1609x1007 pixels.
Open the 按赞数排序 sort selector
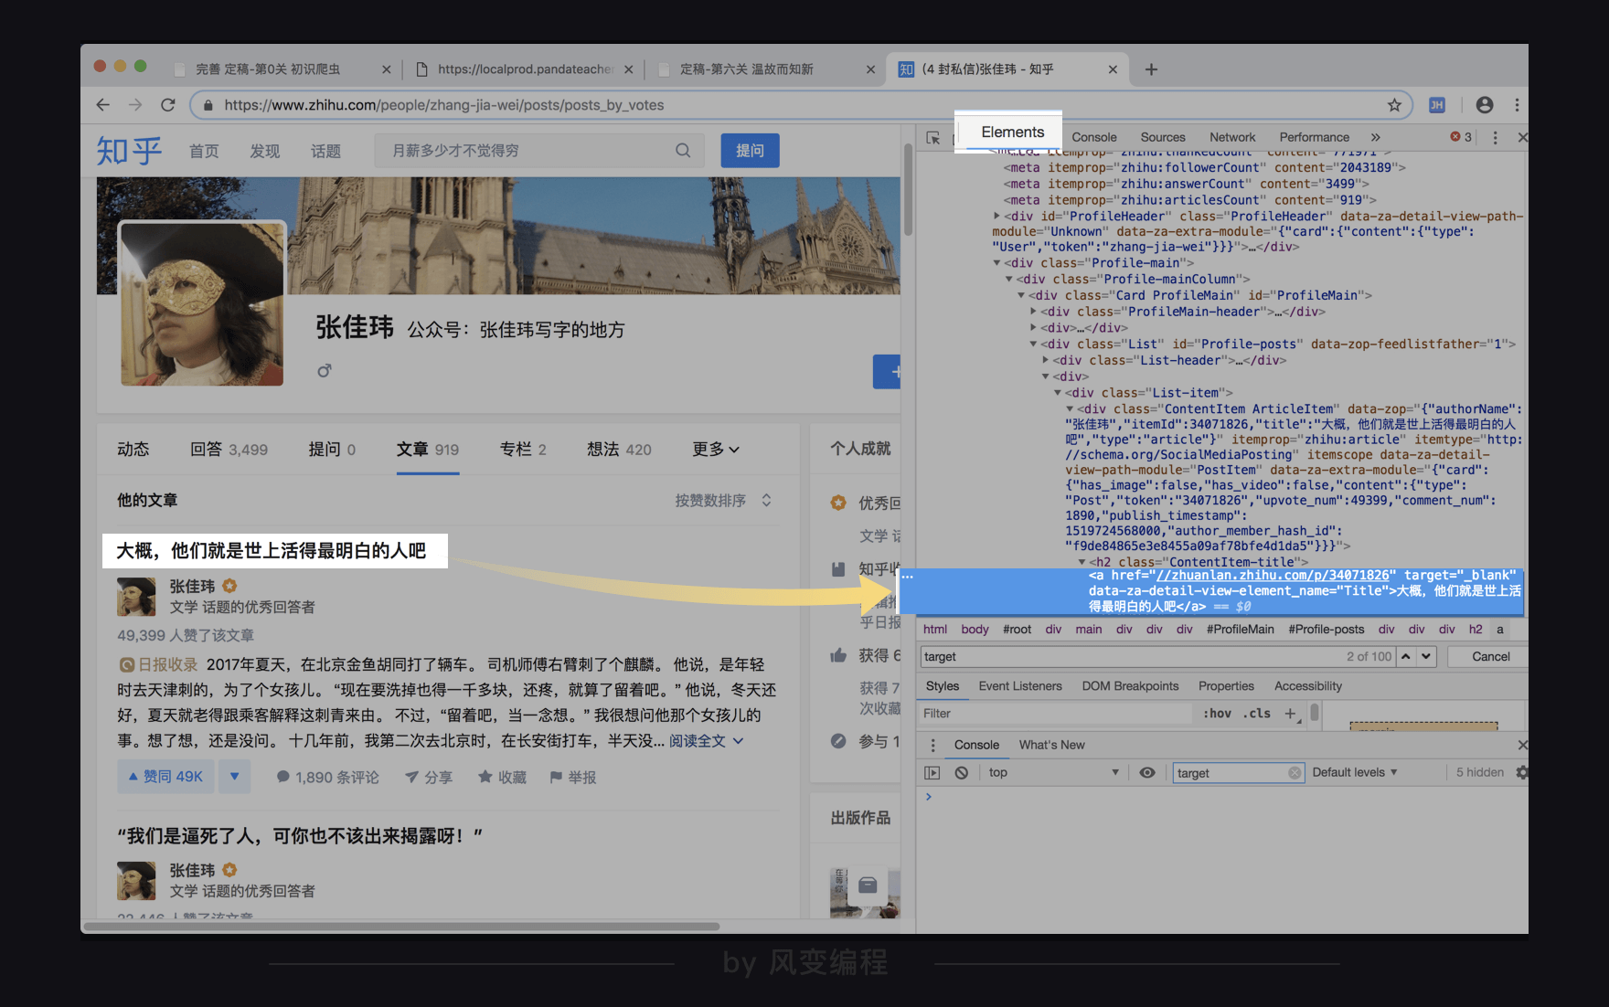(x=723, y=501)
